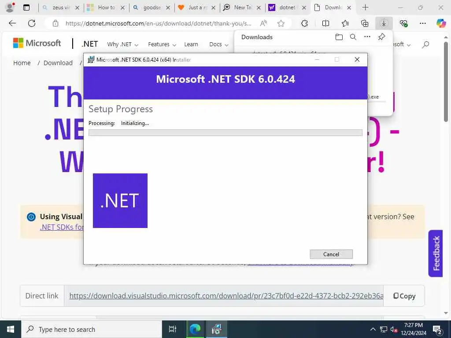451x338 pixels.
Task: Click info icon beside Using Visual Studio
Action: coord(31,217)
